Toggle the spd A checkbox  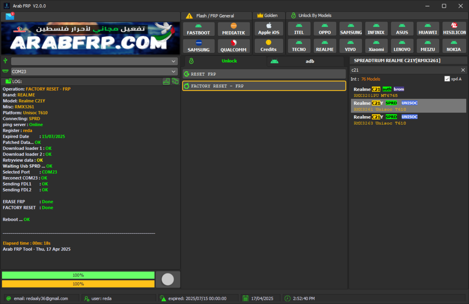447,79
